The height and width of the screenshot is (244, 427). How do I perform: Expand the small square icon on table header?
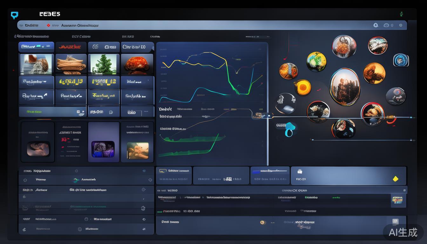pyautogui.click(x=404, y=190)
